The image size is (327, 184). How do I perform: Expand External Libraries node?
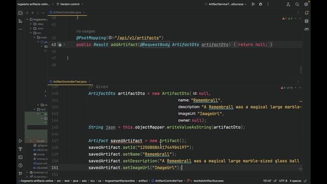27,172
